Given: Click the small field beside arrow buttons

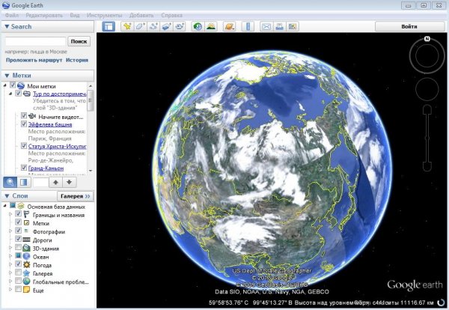Looking at the screenshot, I should point(41,182).
